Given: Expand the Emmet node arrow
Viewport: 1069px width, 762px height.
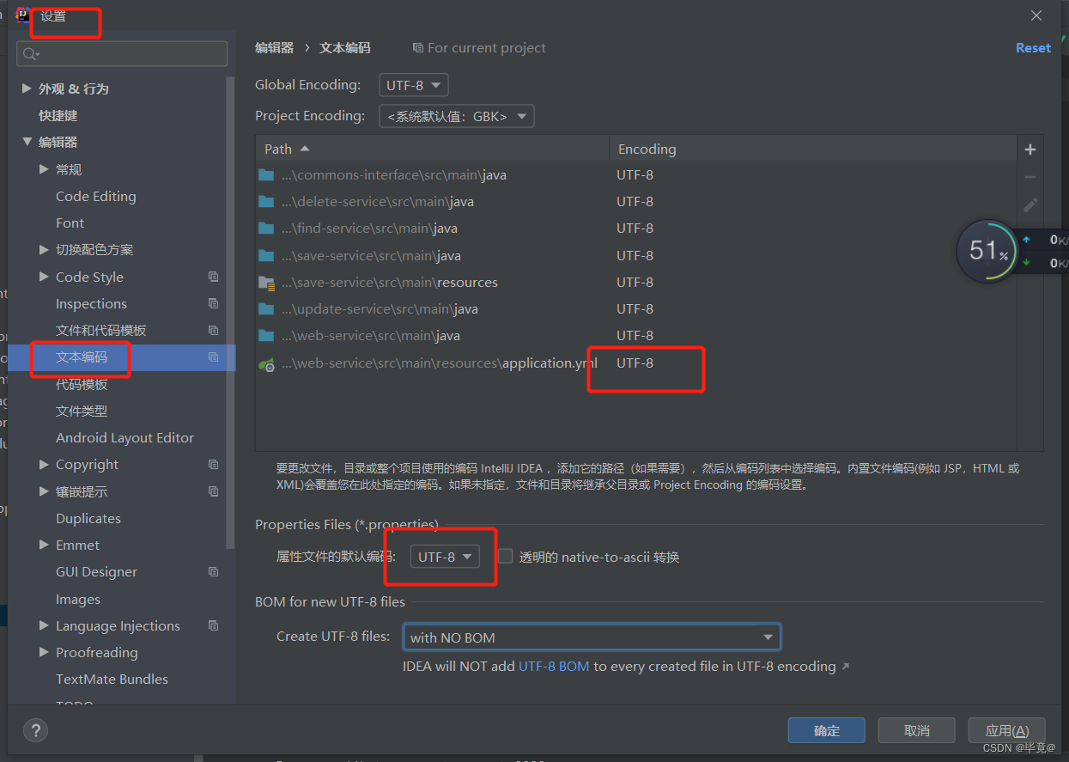Looking at the screenshot, I should pyautogui.click(x=44, y=545).
